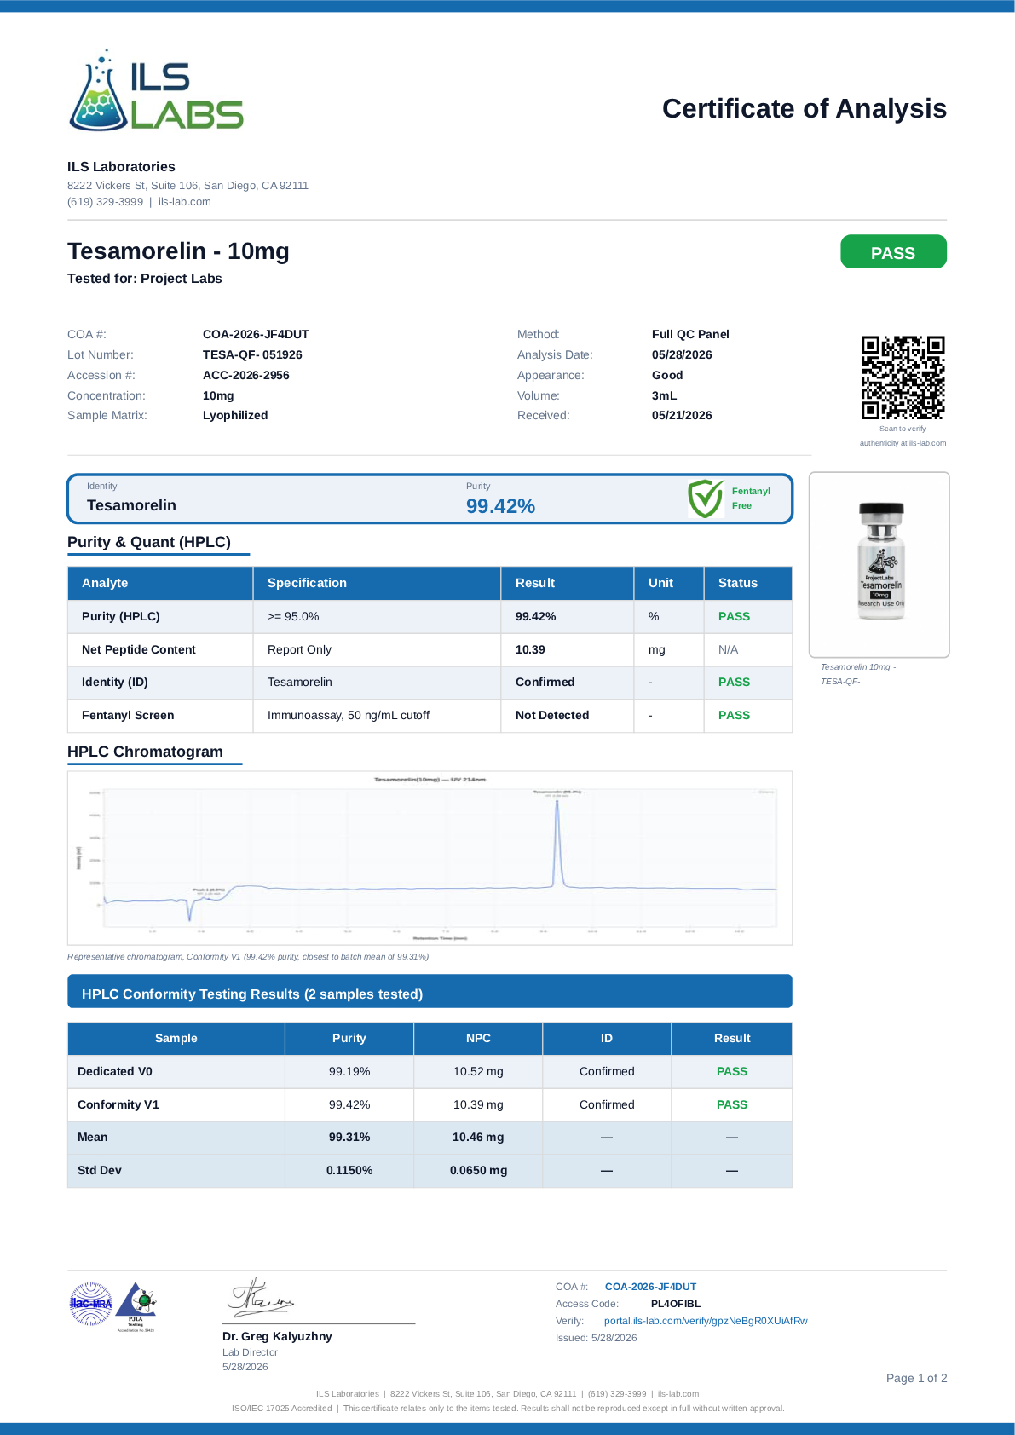Click the Fentanyl Free shield checkmark icon
1015x1435 pixels.
(706, 499)
